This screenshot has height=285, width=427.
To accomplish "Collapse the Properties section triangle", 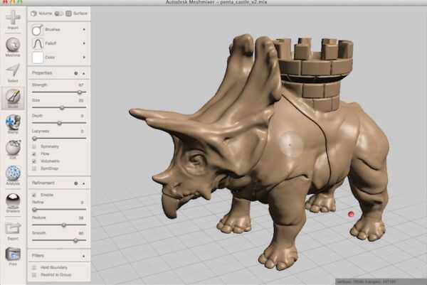I will point(84,73).
